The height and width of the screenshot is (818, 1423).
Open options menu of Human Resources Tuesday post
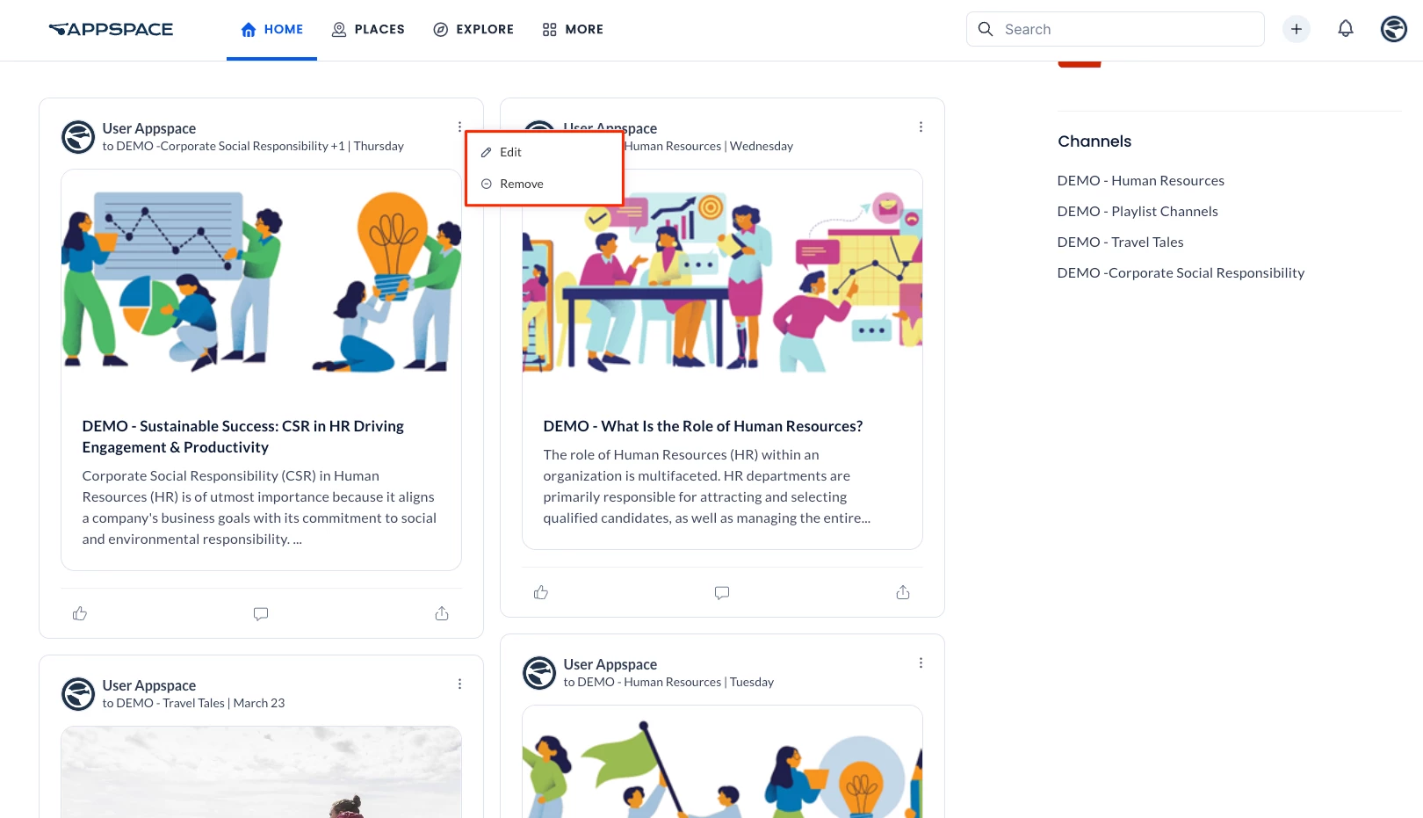click(921, 663)
